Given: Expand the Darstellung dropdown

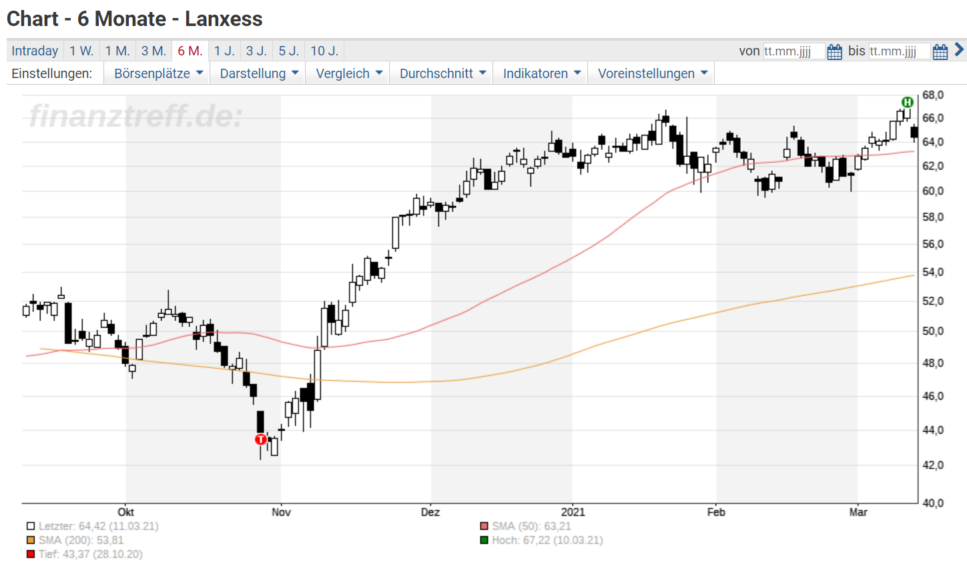Looking at the screenshot, I should 258,73.
